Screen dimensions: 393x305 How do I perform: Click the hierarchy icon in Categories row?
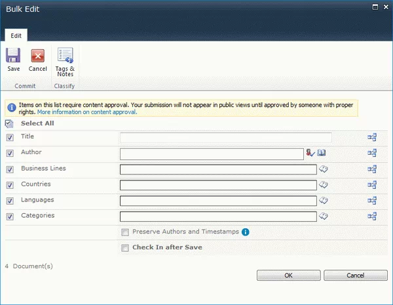point(372,216)
